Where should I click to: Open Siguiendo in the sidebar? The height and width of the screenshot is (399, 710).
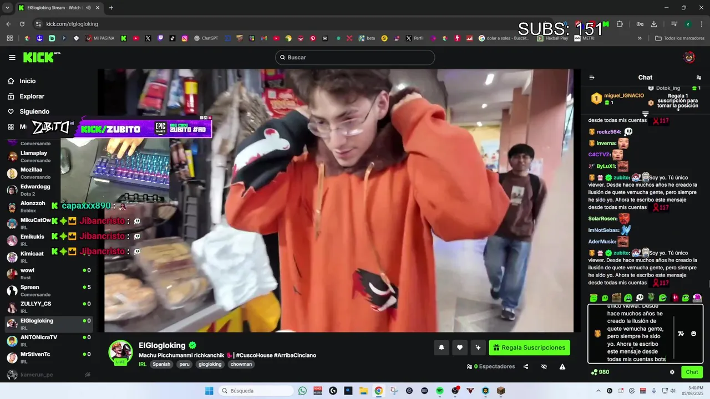pos(34,111)
